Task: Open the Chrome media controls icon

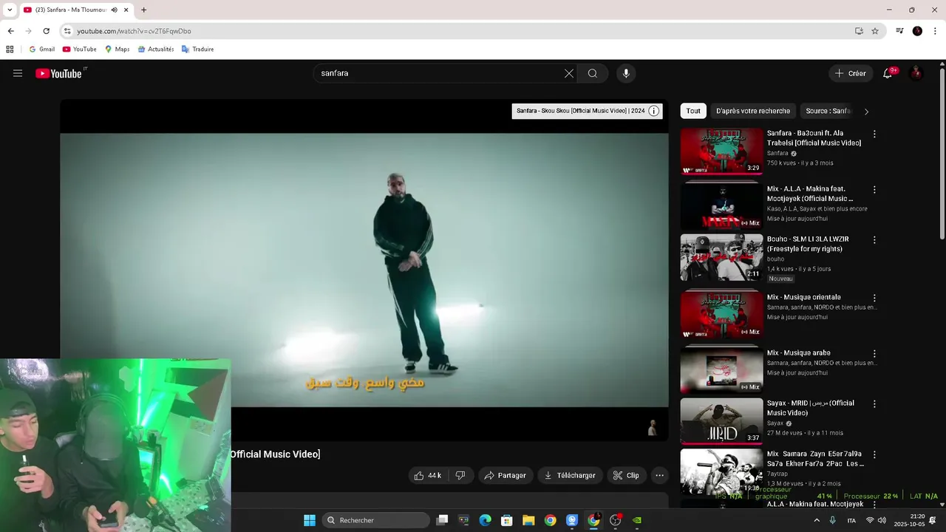Action: click(899, 31)
